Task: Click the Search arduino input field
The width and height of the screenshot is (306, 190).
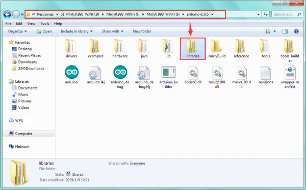Action: click(285, 14)
